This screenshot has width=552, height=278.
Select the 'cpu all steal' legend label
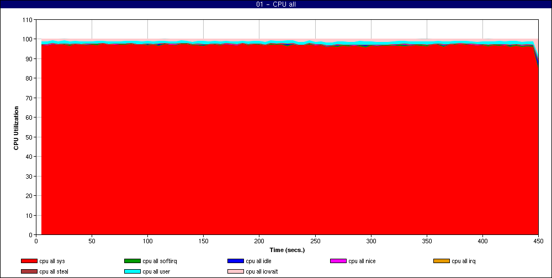coord(54,272)
